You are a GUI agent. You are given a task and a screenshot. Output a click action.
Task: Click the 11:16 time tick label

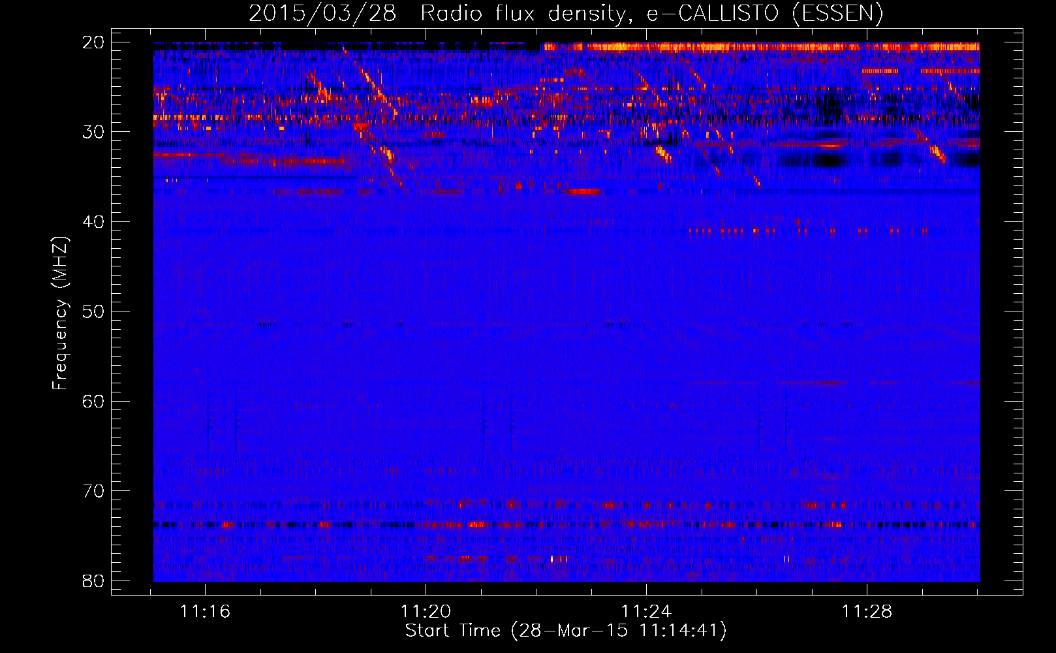tap(206, 612)
